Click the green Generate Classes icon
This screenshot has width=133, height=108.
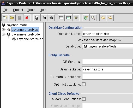(x=86, y=18)
